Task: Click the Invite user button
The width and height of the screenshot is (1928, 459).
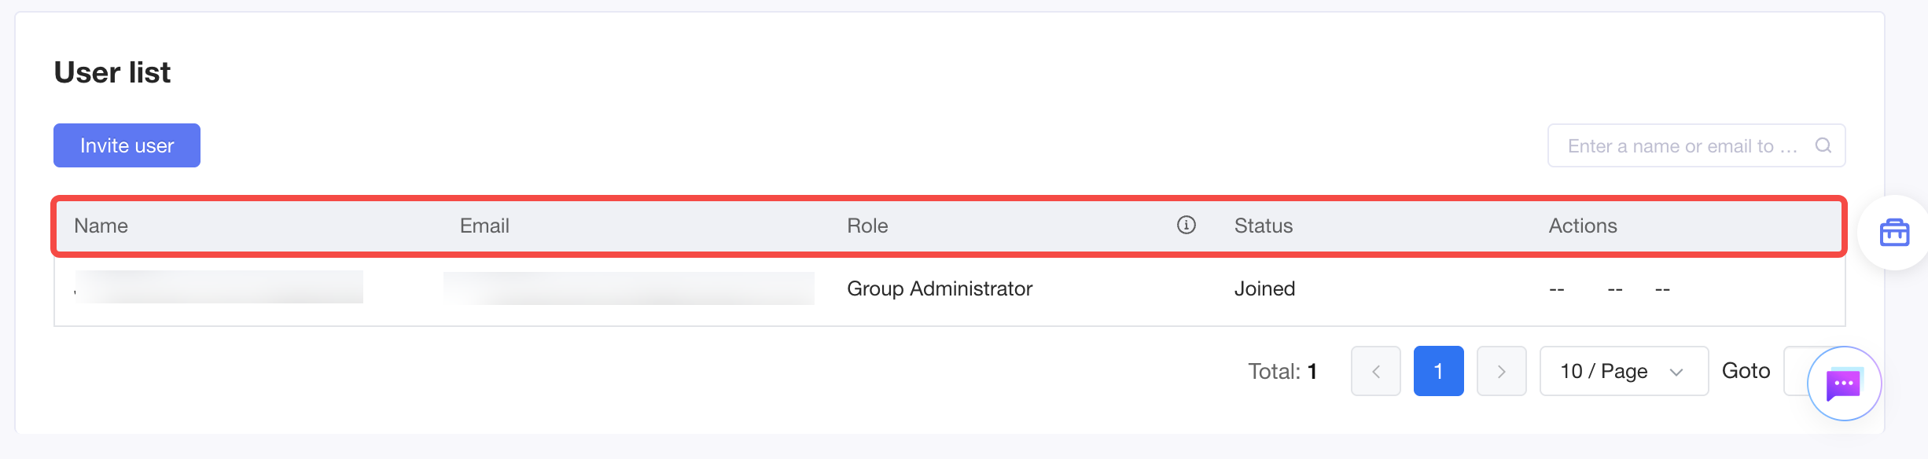Action: [127, 145]
